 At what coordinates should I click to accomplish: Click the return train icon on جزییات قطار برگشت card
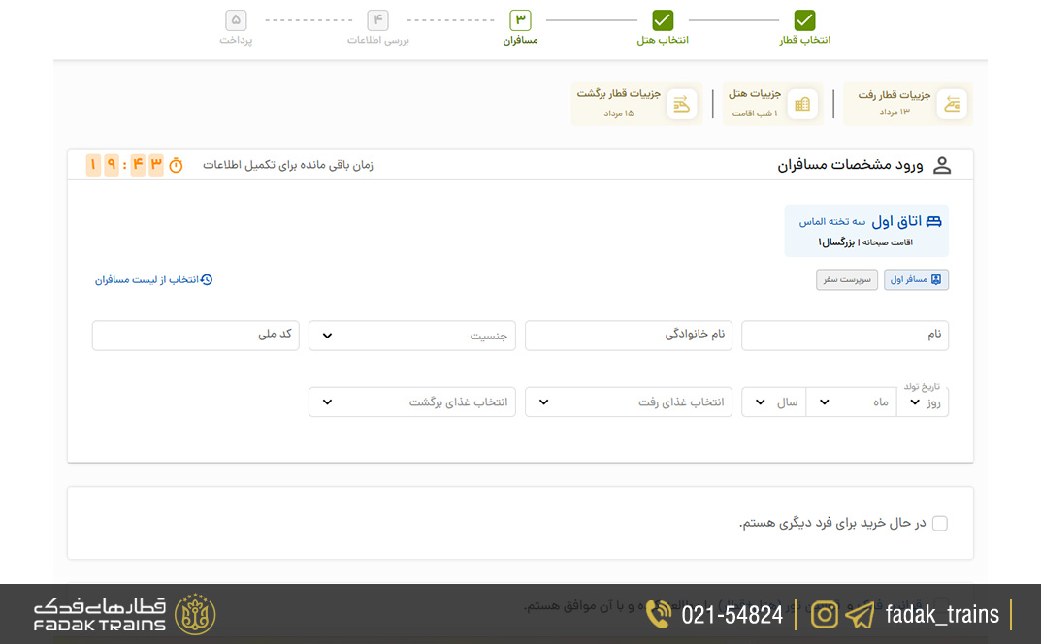coord(682,104)
